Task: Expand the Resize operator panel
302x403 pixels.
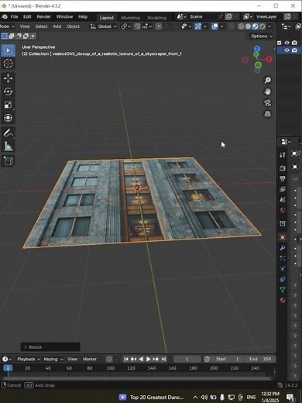Action: point(50,347)
